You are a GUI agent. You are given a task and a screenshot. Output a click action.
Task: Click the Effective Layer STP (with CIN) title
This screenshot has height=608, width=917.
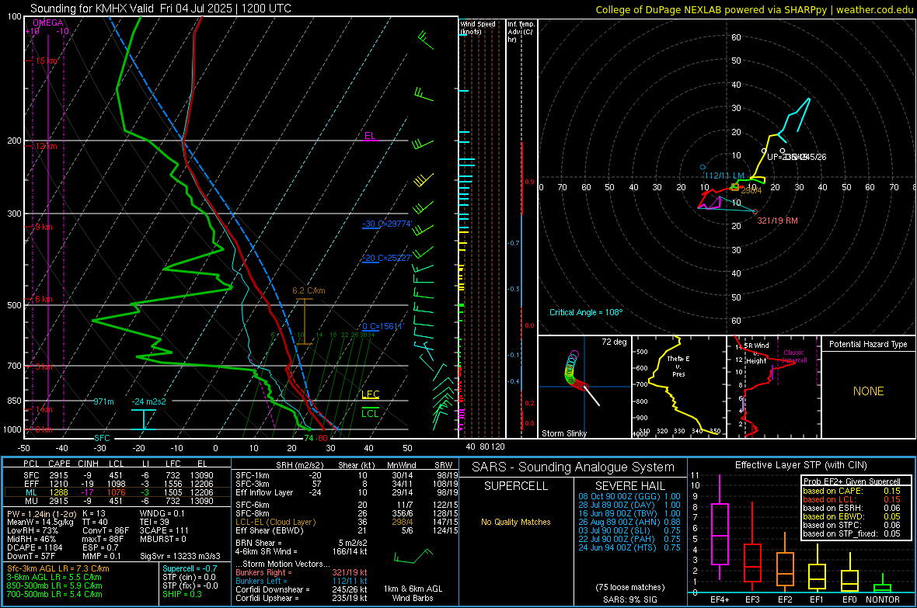click(x=800, y=465)
